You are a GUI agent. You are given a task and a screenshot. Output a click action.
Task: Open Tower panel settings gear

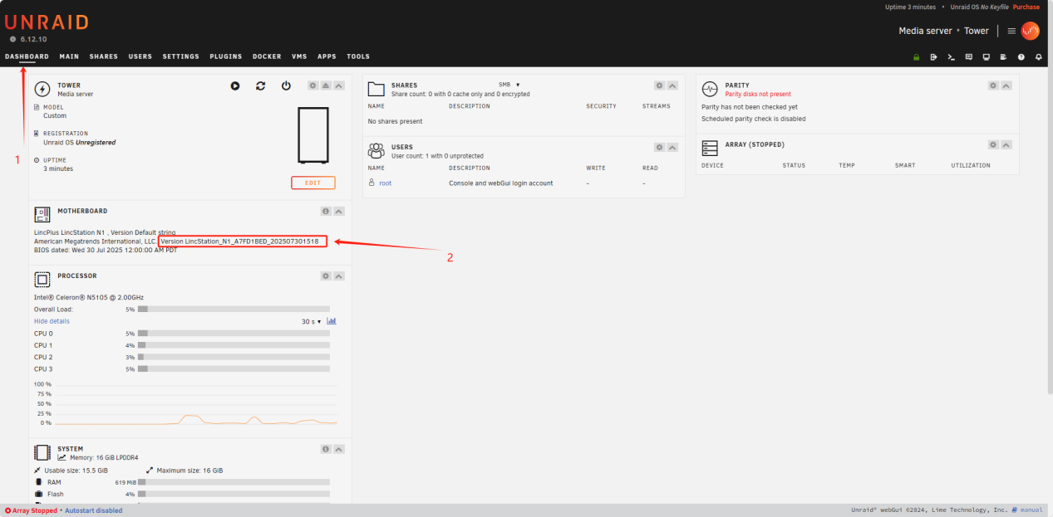coord(312,85)
